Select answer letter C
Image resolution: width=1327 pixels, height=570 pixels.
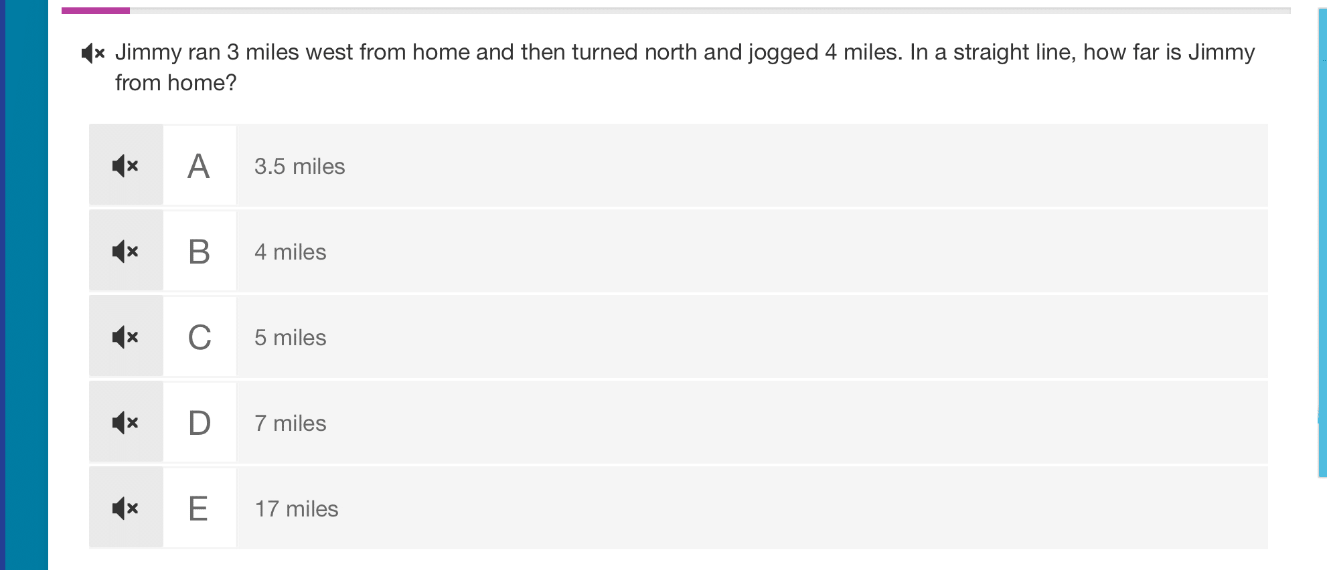coord(200,337)
